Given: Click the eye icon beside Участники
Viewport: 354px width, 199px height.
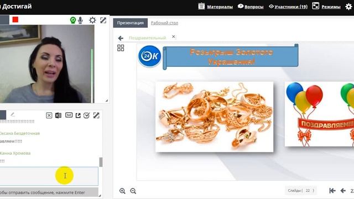Looking at the screenshot, I should point(271,6).
